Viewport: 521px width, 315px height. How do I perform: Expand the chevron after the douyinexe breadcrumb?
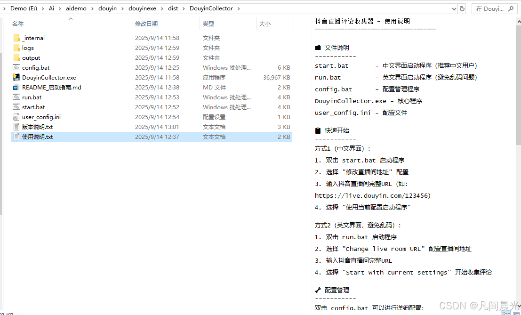pyautogui.click(x=162, y=8)
